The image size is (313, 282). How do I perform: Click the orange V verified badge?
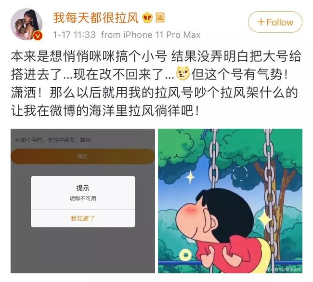(38, 36)
